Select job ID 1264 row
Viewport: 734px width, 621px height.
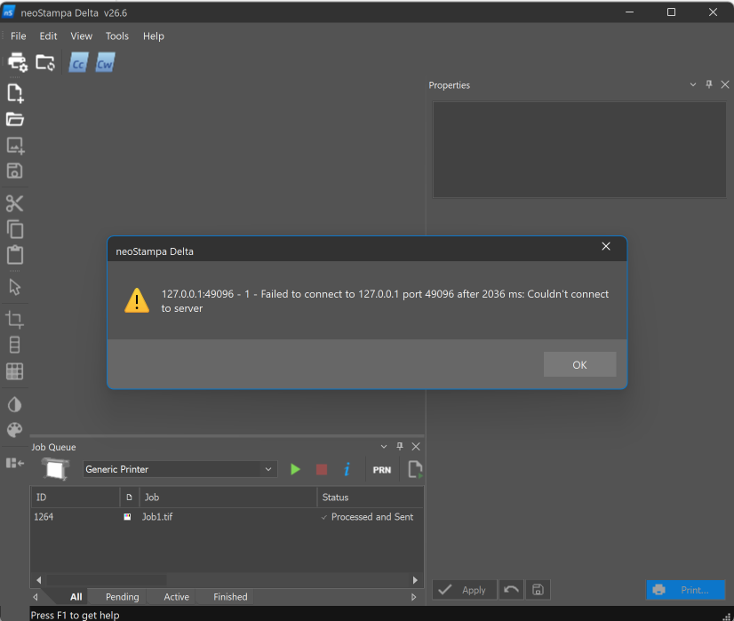tap(227, 517)
